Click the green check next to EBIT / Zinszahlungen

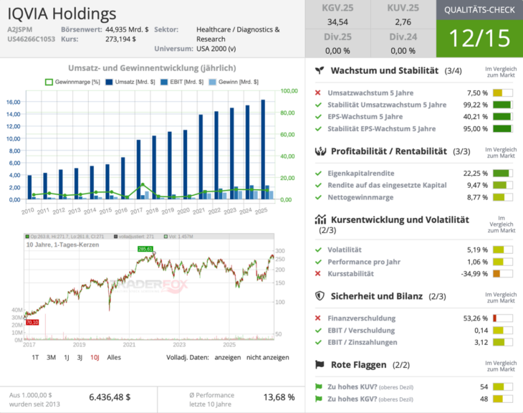coord(318,342)
